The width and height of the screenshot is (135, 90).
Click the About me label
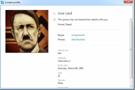point(63,50)
